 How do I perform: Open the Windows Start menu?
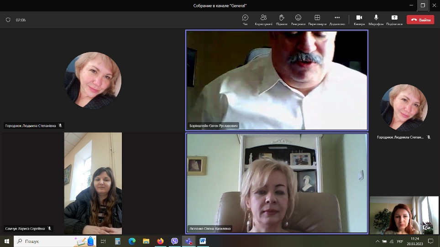click(7, 241)
